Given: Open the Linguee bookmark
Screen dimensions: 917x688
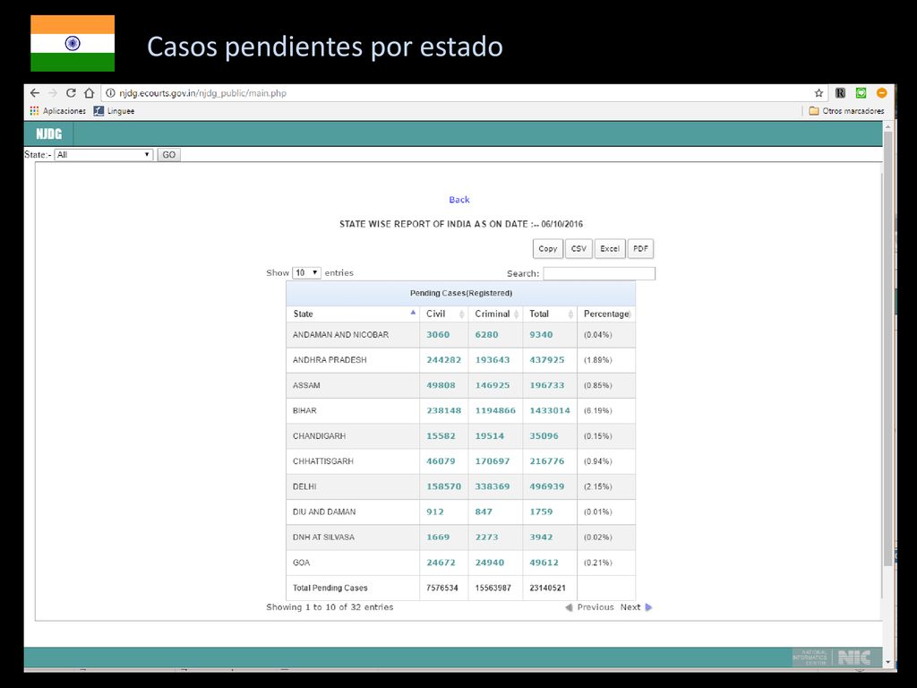Looking at the screenshot, I should click(114, 110).
